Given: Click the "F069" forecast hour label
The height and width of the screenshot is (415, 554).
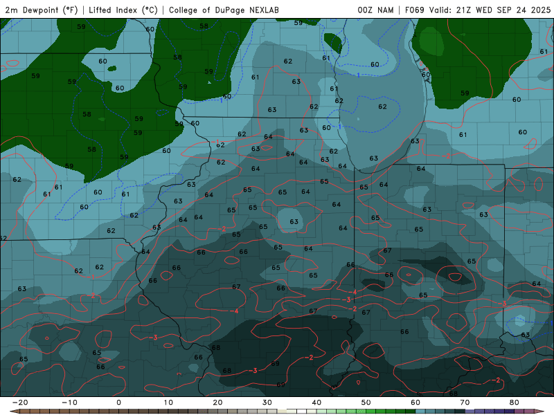Looking at the screenshot, I should coord(414,10).
